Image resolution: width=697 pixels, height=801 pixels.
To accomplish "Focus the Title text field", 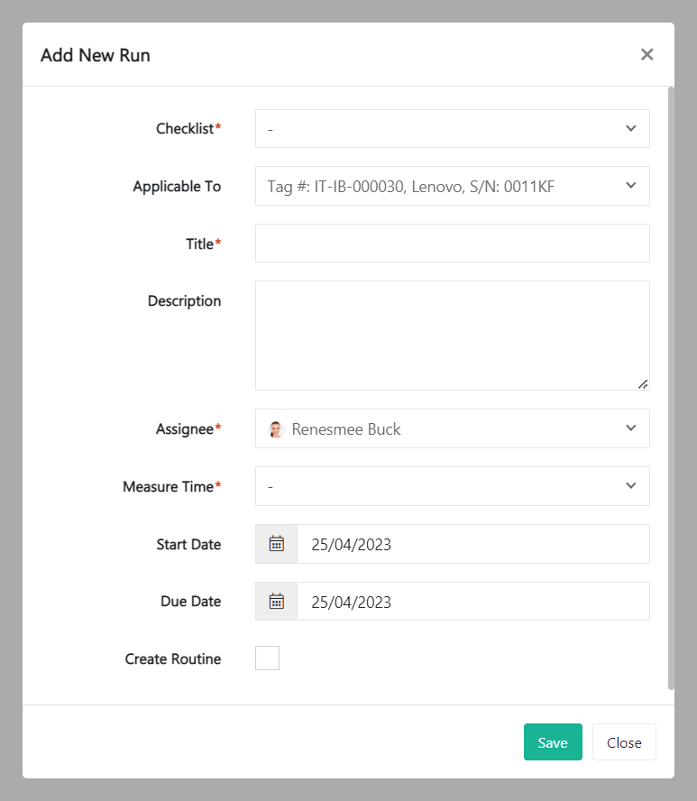I will 452,244.
